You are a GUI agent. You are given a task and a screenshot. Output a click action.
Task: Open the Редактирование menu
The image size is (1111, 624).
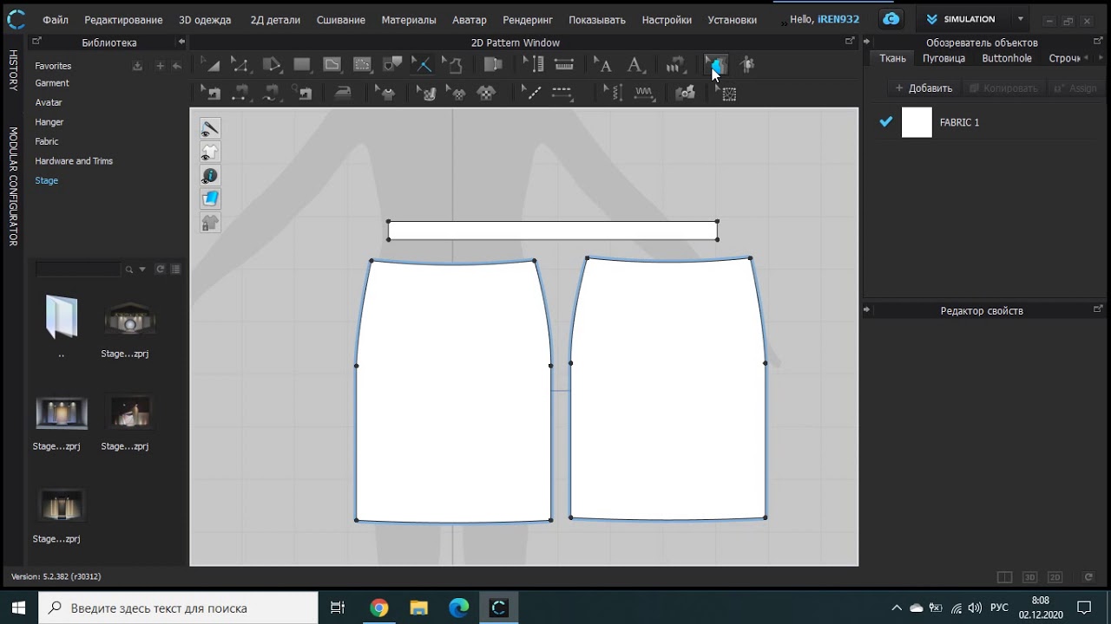(x=123, y=19)
